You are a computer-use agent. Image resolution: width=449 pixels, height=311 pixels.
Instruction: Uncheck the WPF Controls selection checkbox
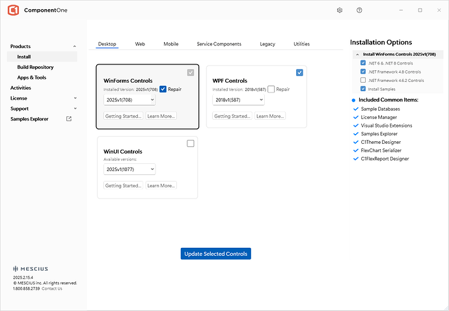[x=299, y=72]
